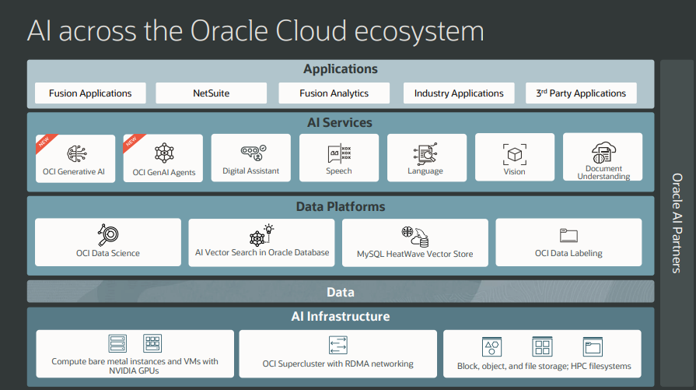Select the Industry Applications box
Image resolution: width=696 pixels, height=390 pixels.
coord(459,93)
